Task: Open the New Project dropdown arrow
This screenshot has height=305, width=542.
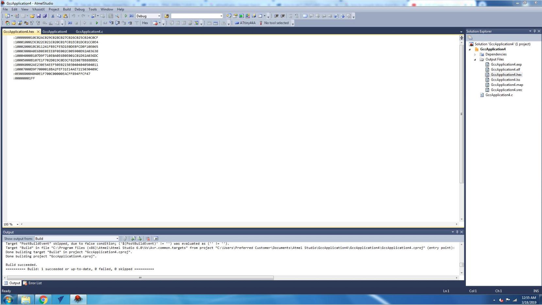Action: pos(12,16)
